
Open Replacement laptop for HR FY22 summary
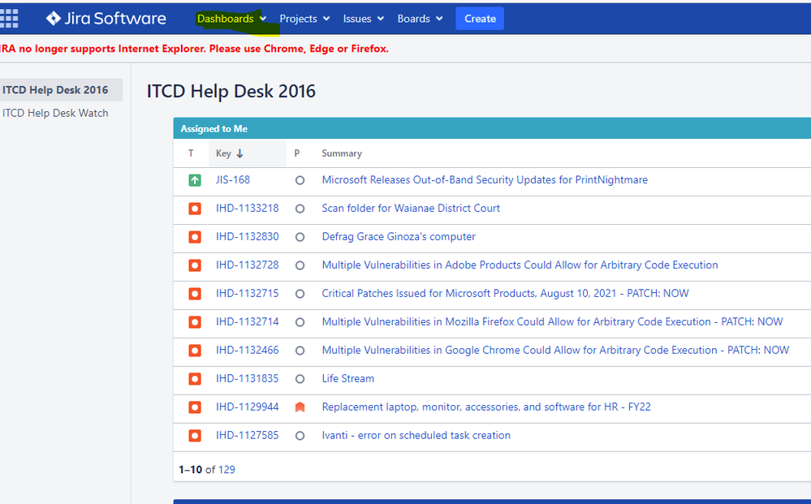486,407
